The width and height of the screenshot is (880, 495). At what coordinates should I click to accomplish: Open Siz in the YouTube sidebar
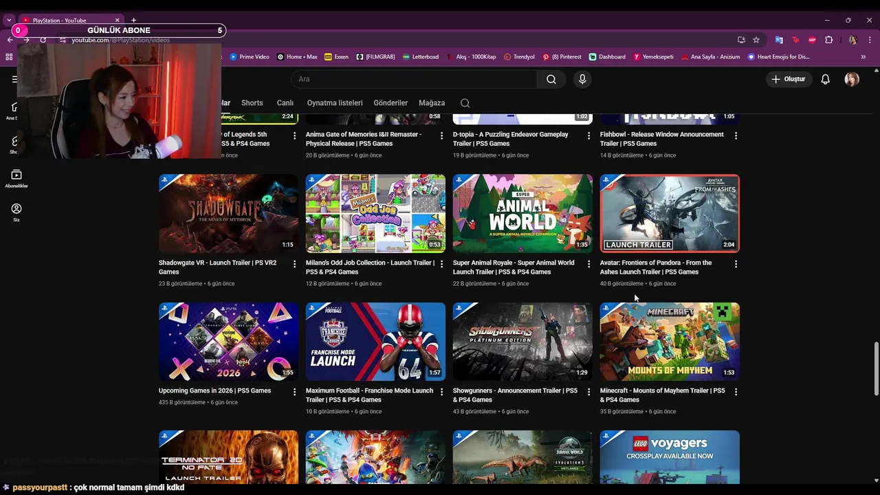coord(16,212)
